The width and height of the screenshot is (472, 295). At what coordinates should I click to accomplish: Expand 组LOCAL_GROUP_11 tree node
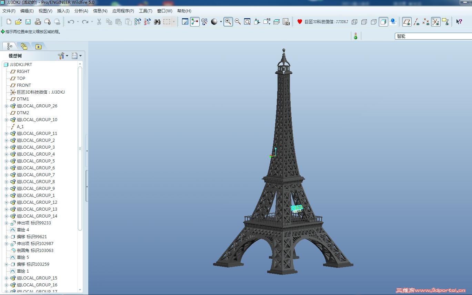tap(6, 134)
